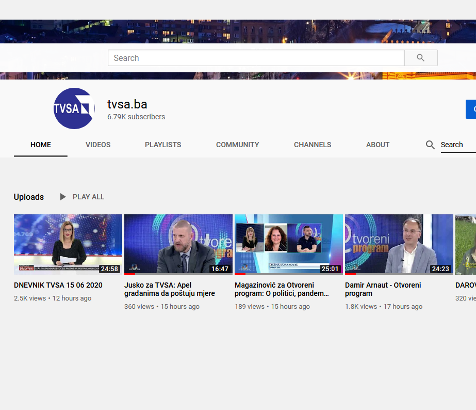Focus the top Search input field
476x410 pixels.
256,58
